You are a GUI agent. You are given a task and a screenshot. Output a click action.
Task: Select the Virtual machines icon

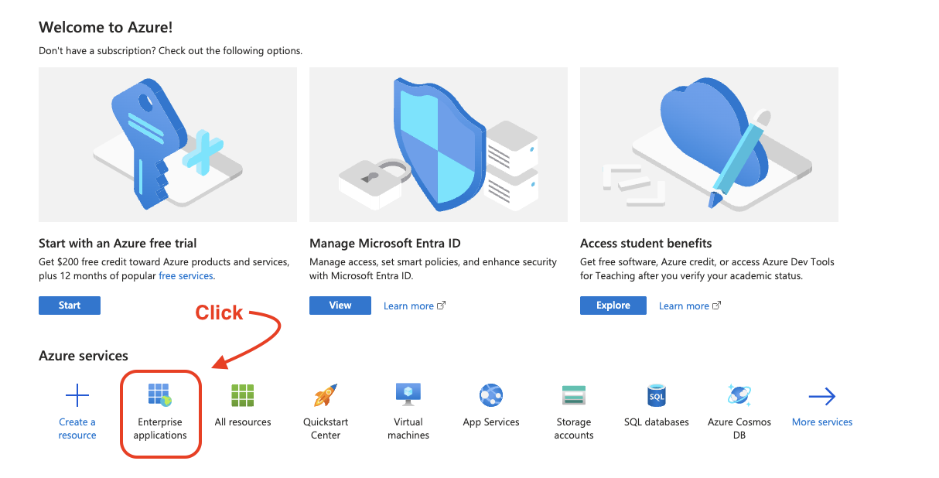[408, 395]
